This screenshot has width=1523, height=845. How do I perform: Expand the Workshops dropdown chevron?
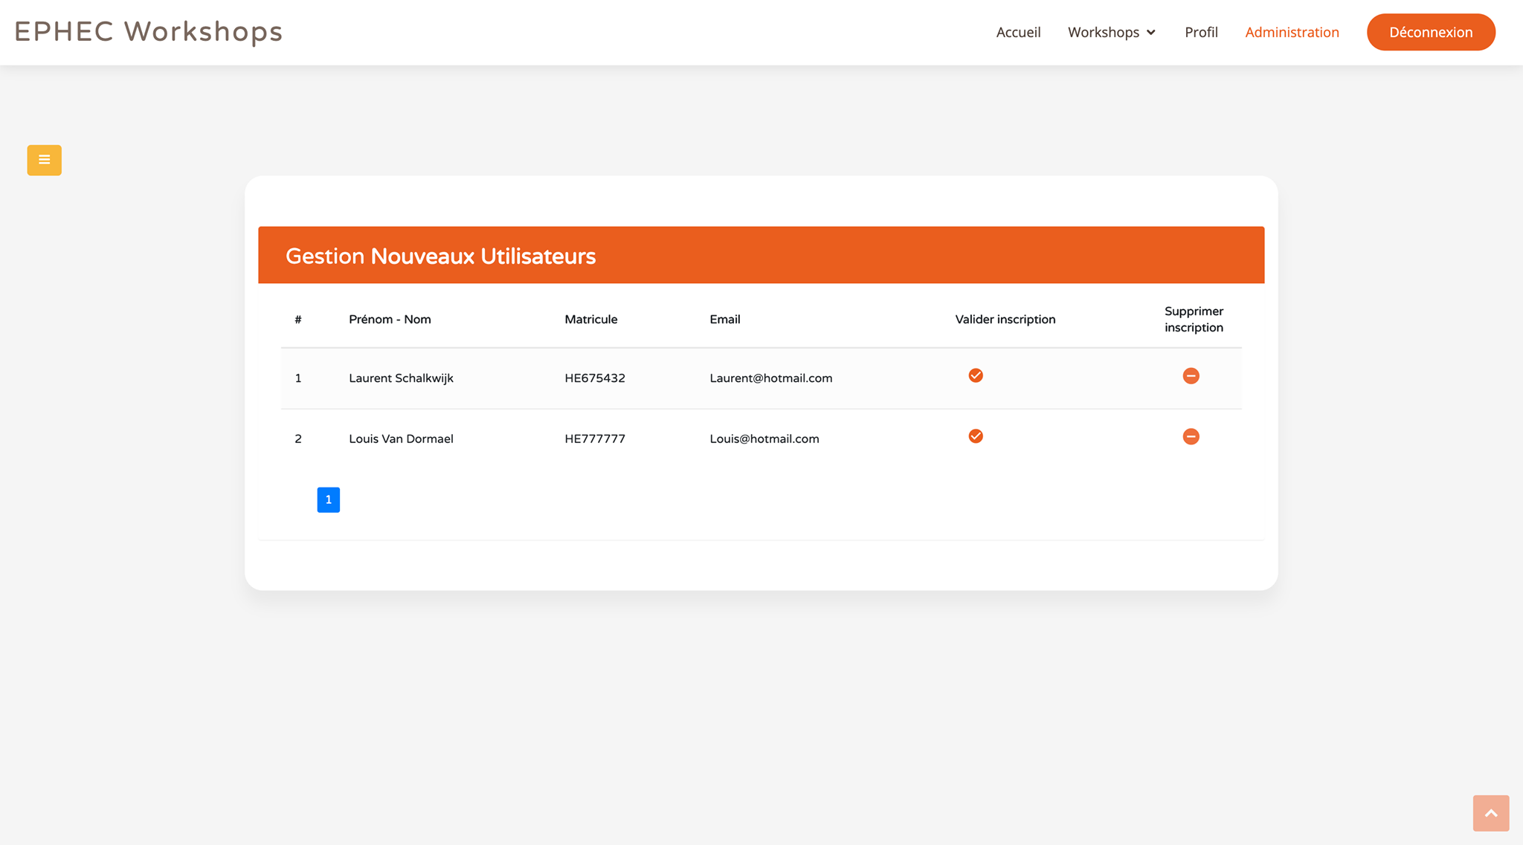tap(1151, 33)
